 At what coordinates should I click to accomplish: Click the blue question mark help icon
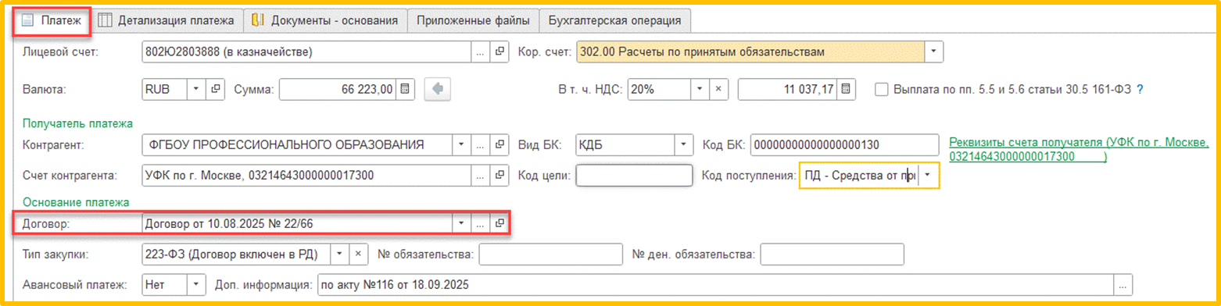tap(1140, 89)
